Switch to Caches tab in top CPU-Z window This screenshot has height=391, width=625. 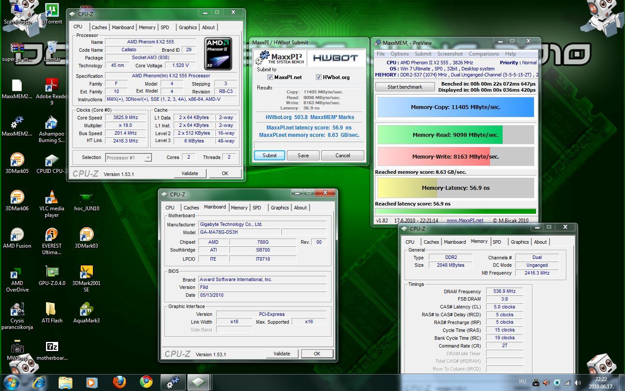pos(99,27)
